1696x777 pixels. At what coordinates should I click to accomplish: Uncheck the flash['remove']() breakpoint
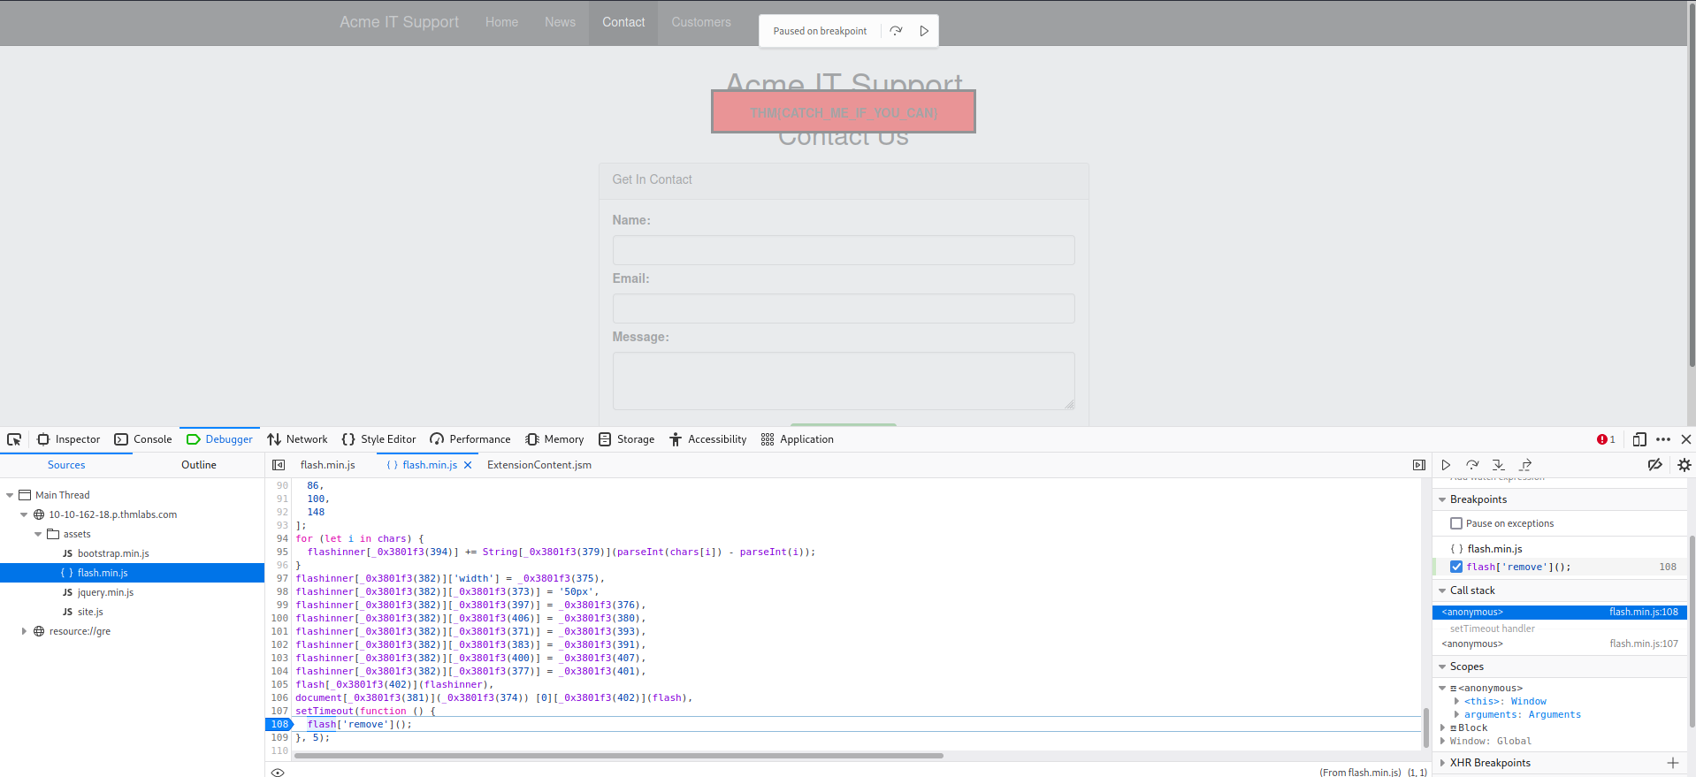click(x=1456, y=567)
